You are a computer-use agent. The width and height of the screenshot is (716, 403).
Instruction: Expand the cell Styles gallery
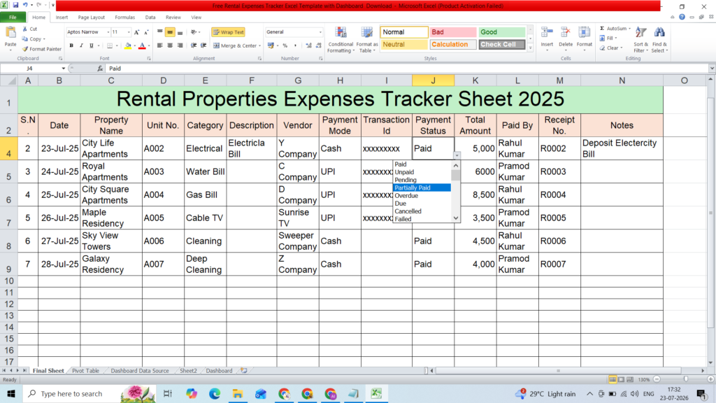(x=530, y=48)
